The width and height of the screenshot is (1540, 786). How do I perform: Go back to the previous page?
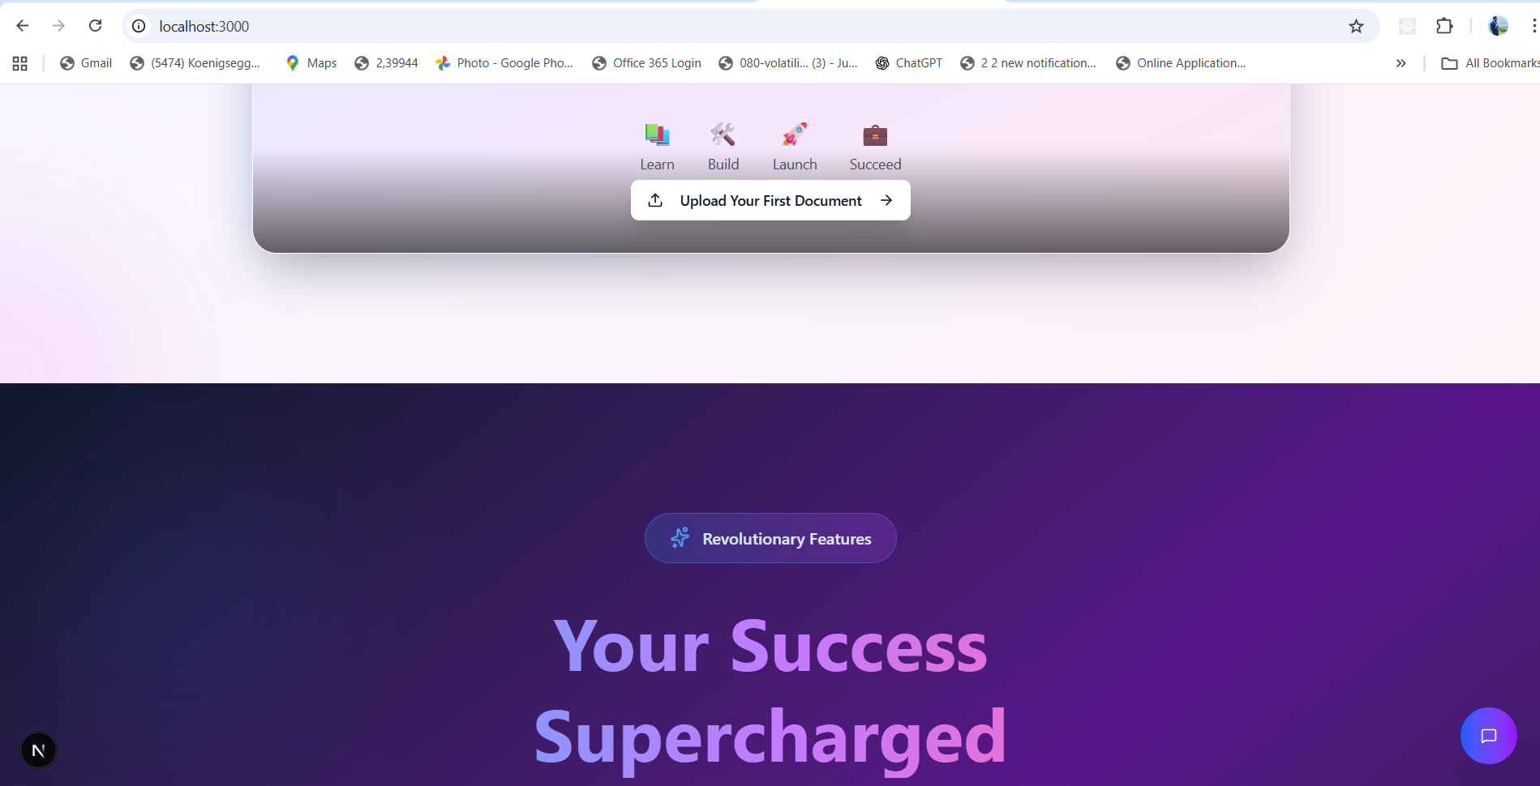(x=23, y=26)
